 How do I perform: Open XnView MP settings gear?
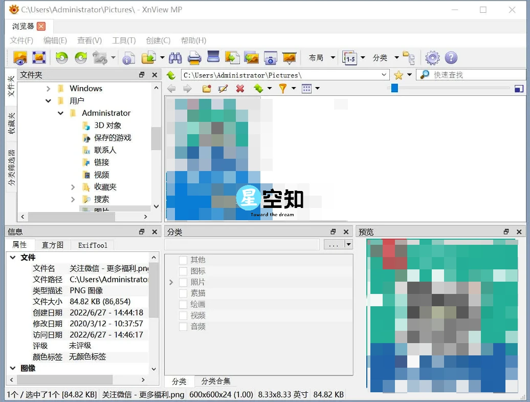(x=432, y=57)
